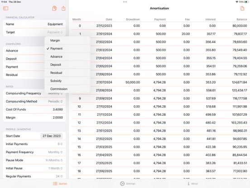The width and height of the screenshot is (250, 188).
Task: Edit the Margin rate value 2.0000
Action: pyautogui.click(x=58, y=118)
